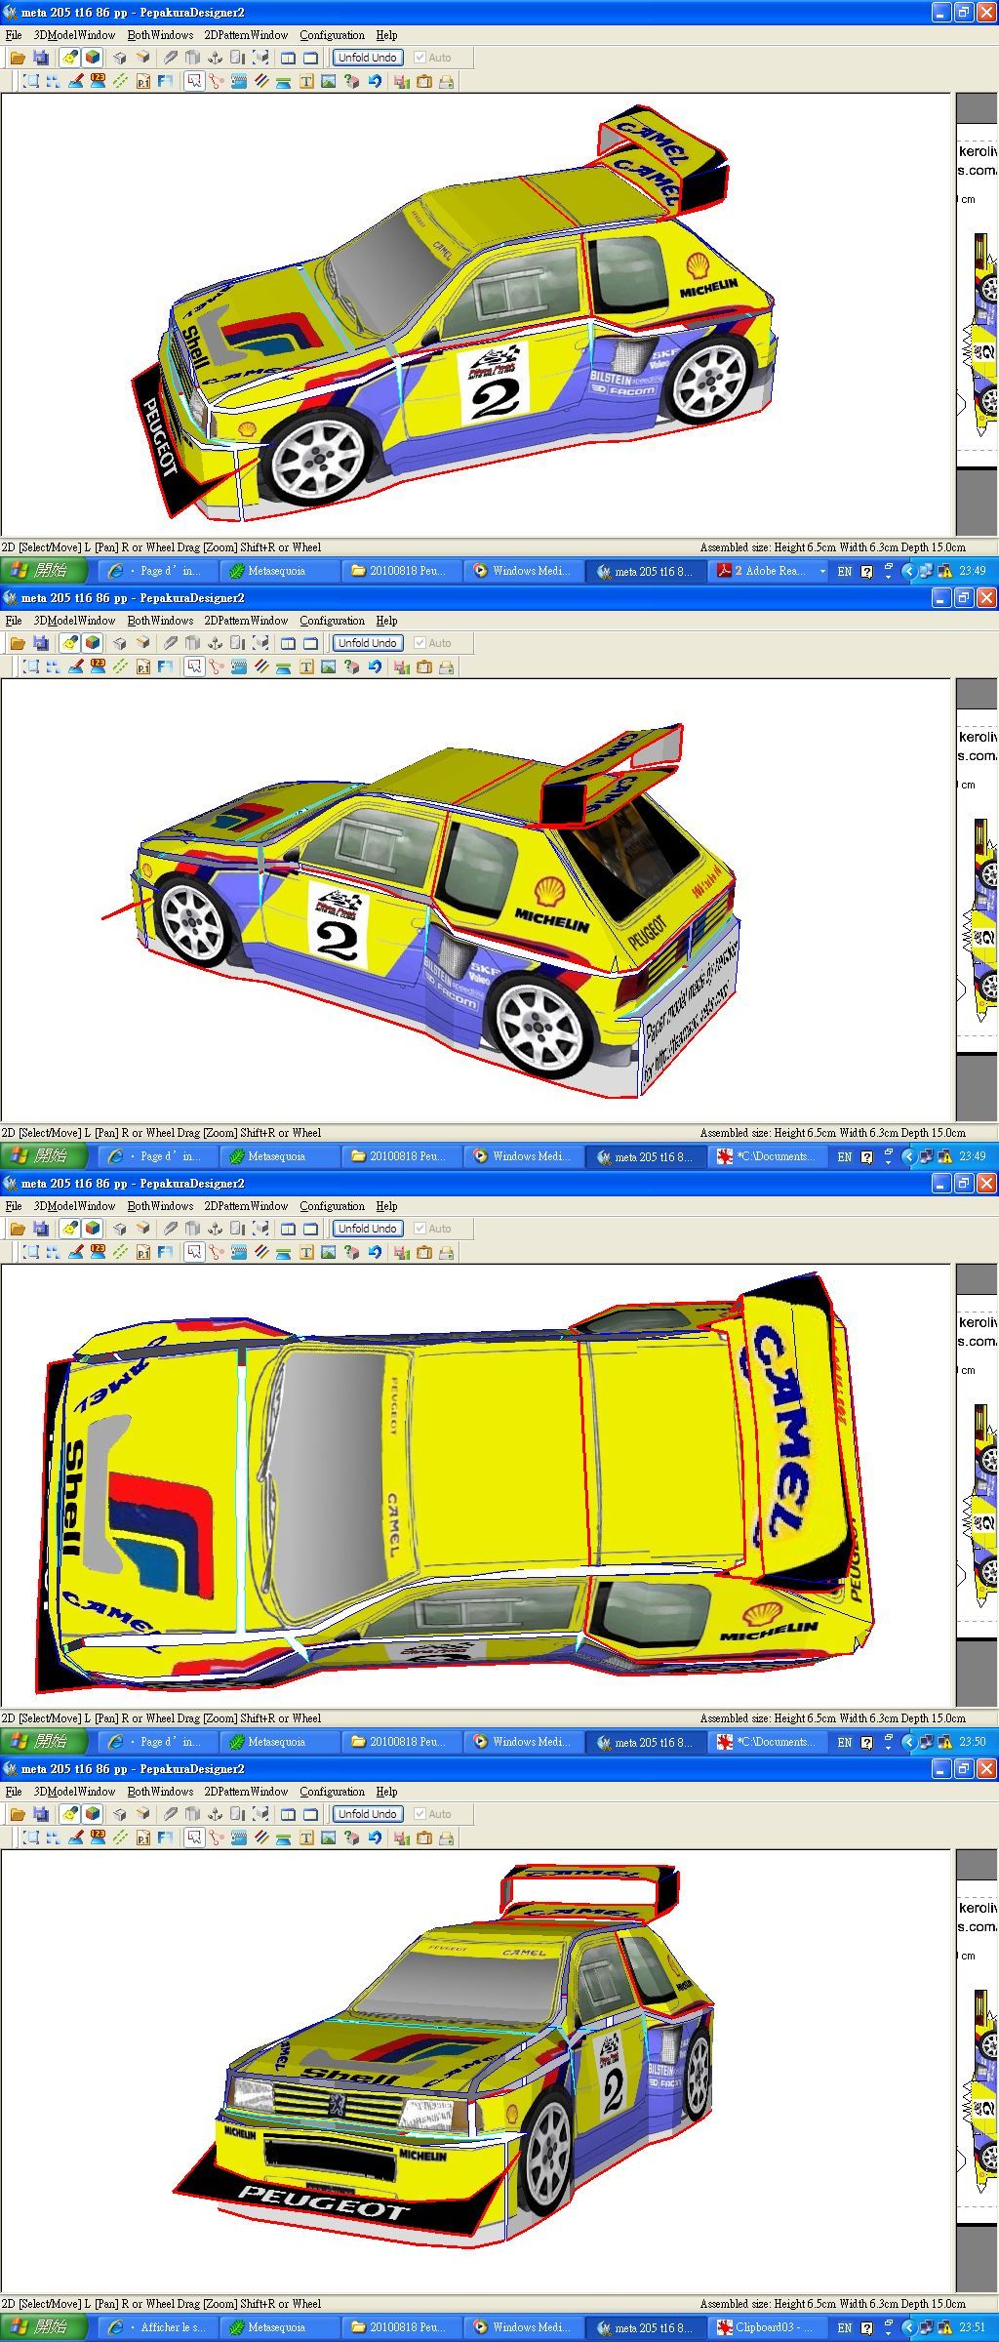Click the anchor icon in the top window toolbar
999x2342 pixels.
click(x=215, y=58)
